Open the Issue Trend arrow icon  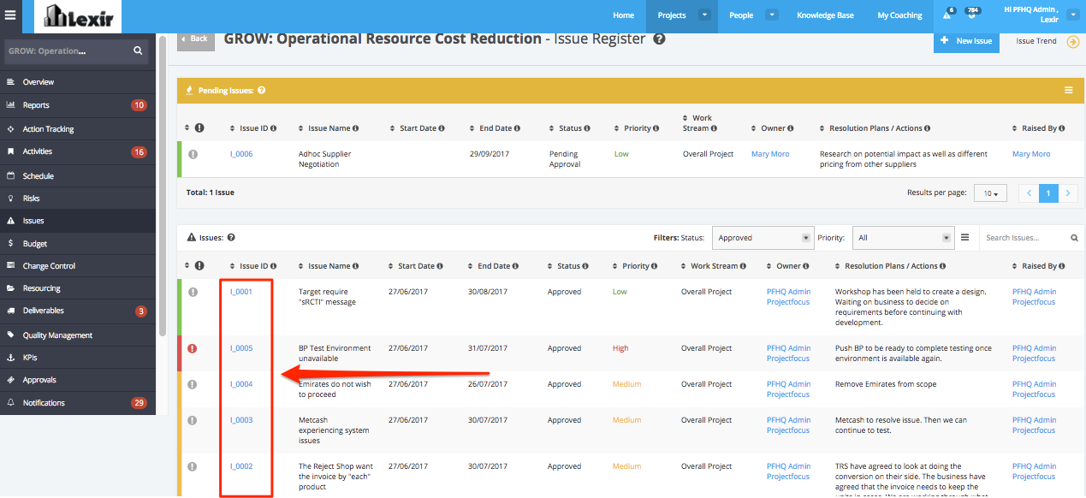coord(1072,41)
